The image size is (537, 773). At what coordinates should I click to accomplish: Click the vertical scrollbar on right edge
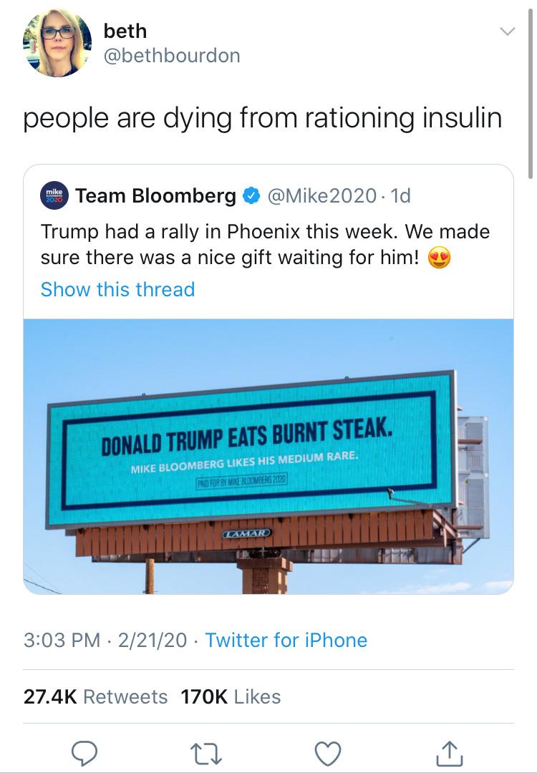point(531,93)
